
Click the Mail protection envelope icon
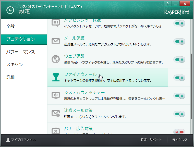[56, 41]
